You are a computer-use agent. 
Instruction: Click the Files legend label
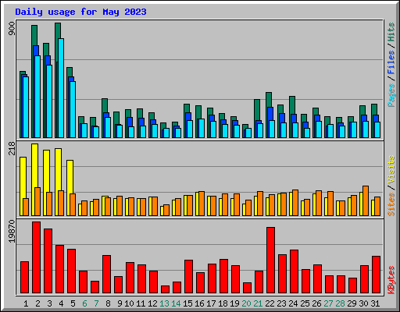[391, 62]
